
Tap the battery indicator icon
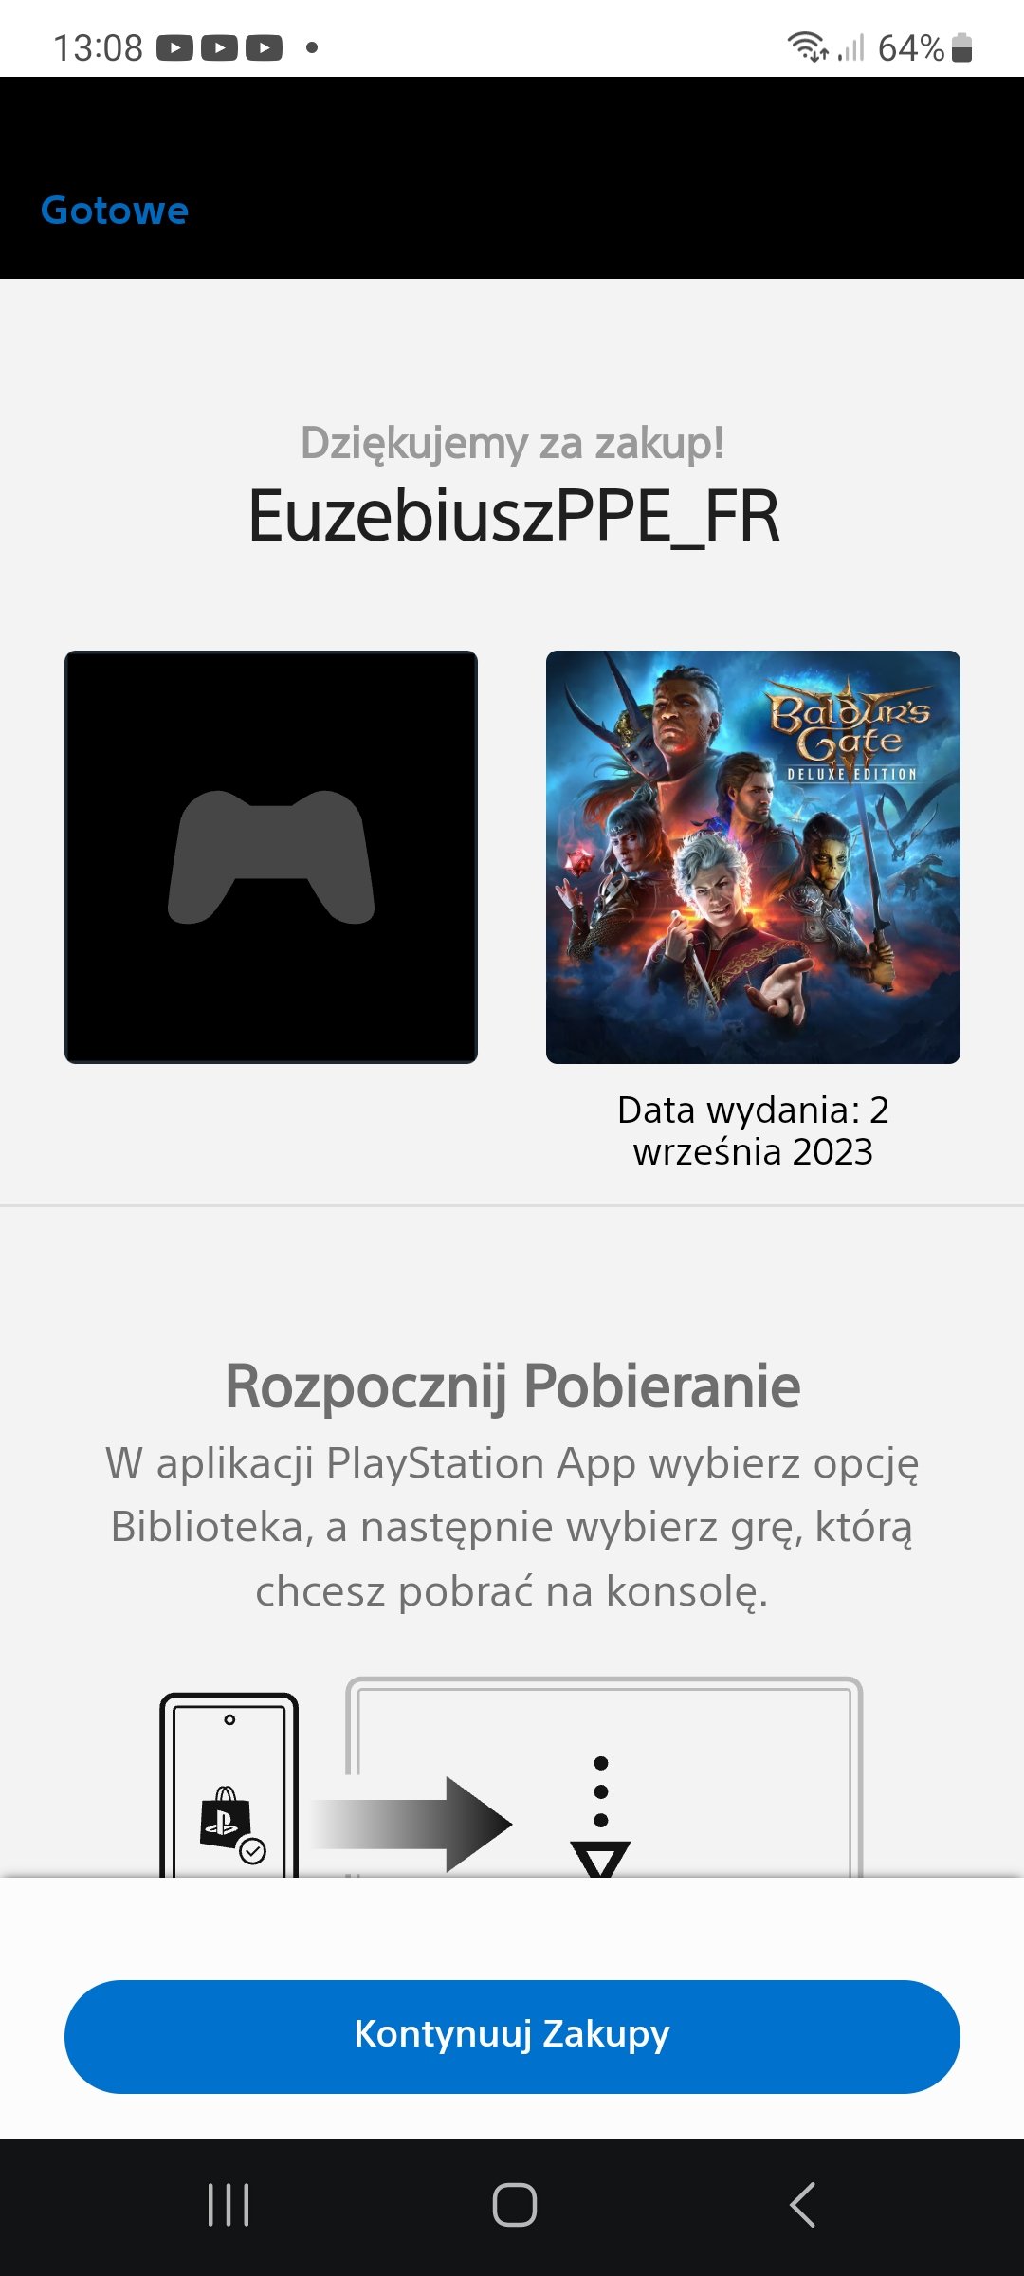[x=961, y=47]
